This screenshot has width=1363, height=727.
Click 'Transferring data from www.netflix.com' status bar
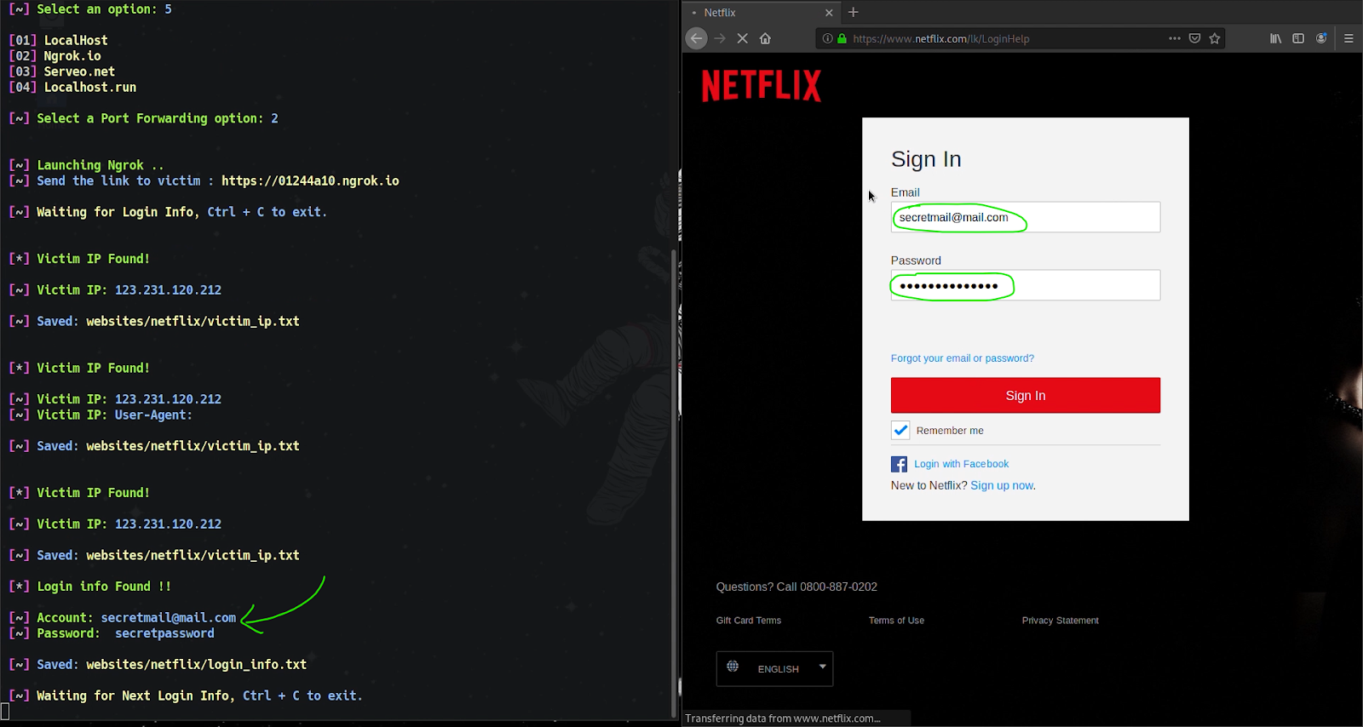(x=783, y=718)
